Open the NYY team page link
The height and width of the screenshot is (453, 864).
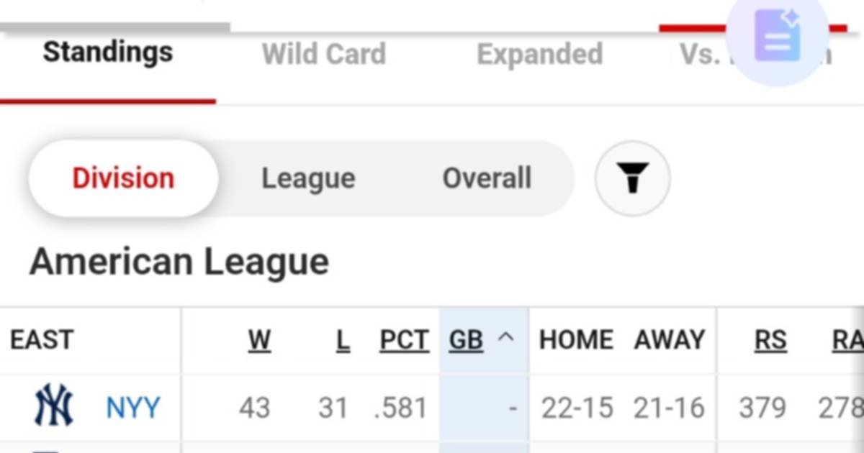(x=132, y=406)
